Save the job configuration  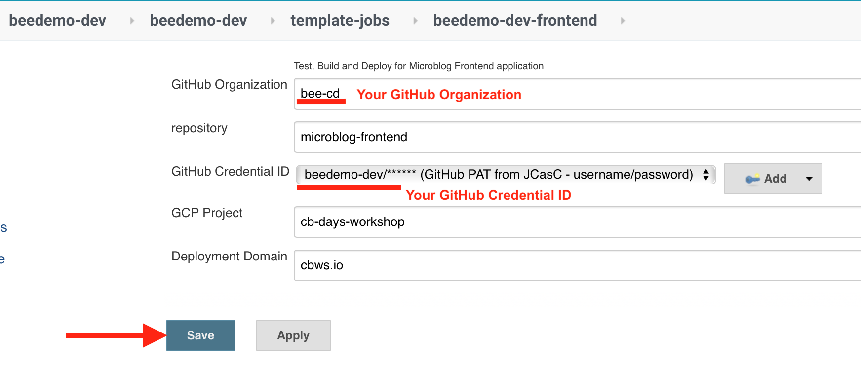201,335
